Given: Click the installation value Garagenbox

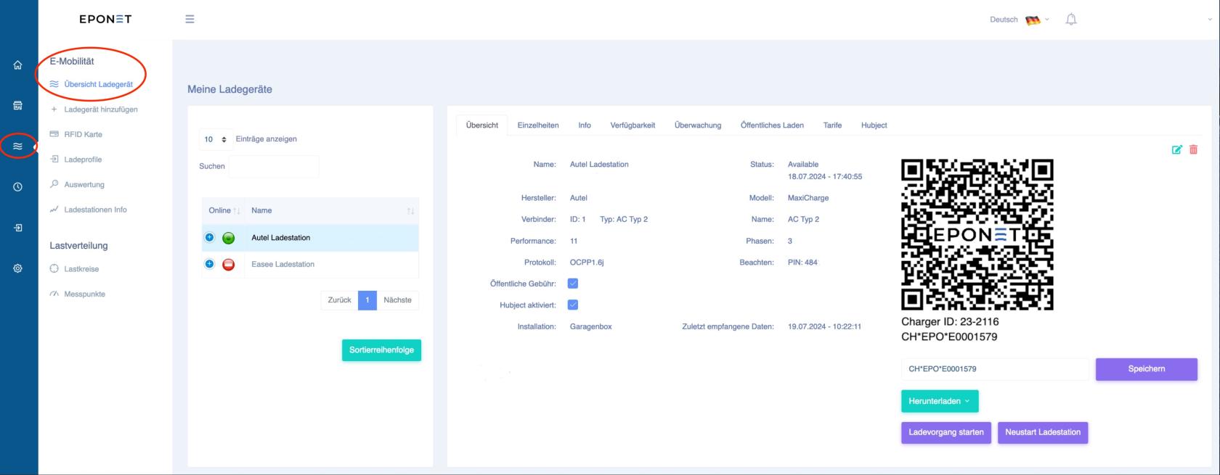Looking at the screenshot, I should point(591,327).
